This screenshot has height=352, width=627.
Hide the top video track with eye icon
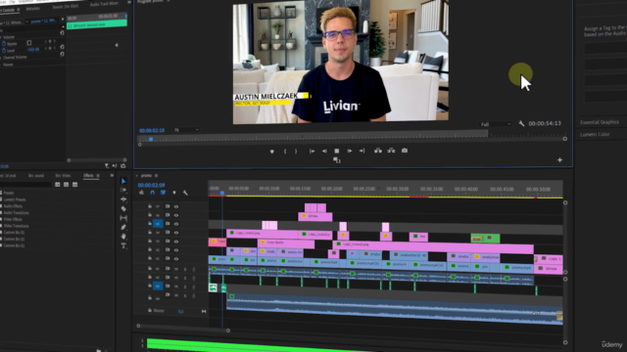[x=176, y=206]
